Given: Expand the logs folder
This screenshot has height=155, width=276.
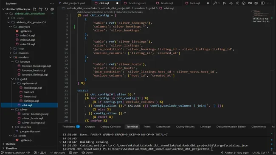Looking at the screenshot, I should 11,48.
